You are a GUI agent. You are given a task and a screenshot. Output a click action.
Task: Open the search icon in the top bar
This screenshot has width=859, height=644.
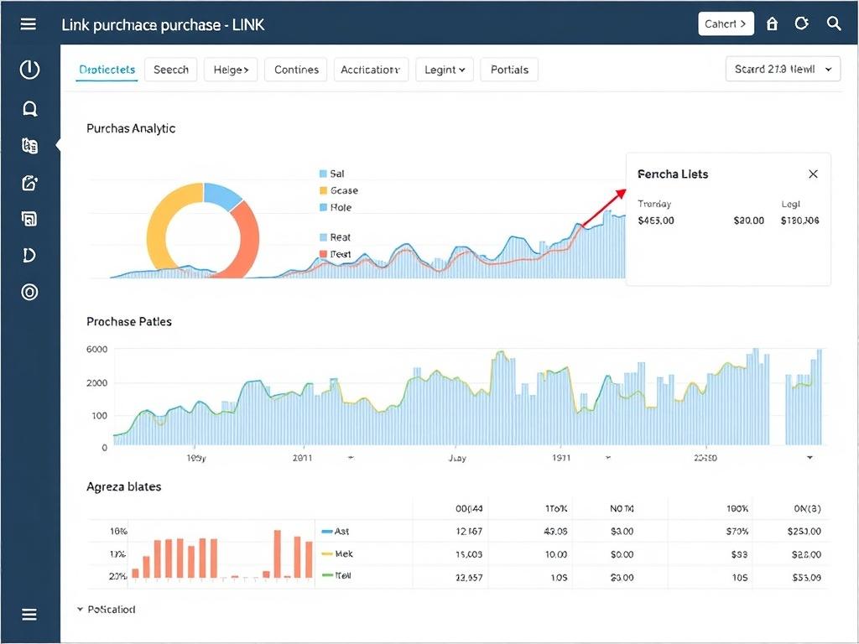835,24
